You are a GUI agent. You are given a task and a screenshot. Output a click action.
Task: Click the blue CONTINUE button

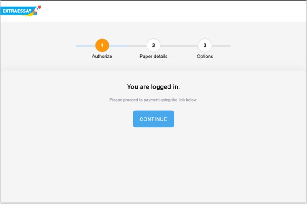(154, 119)
